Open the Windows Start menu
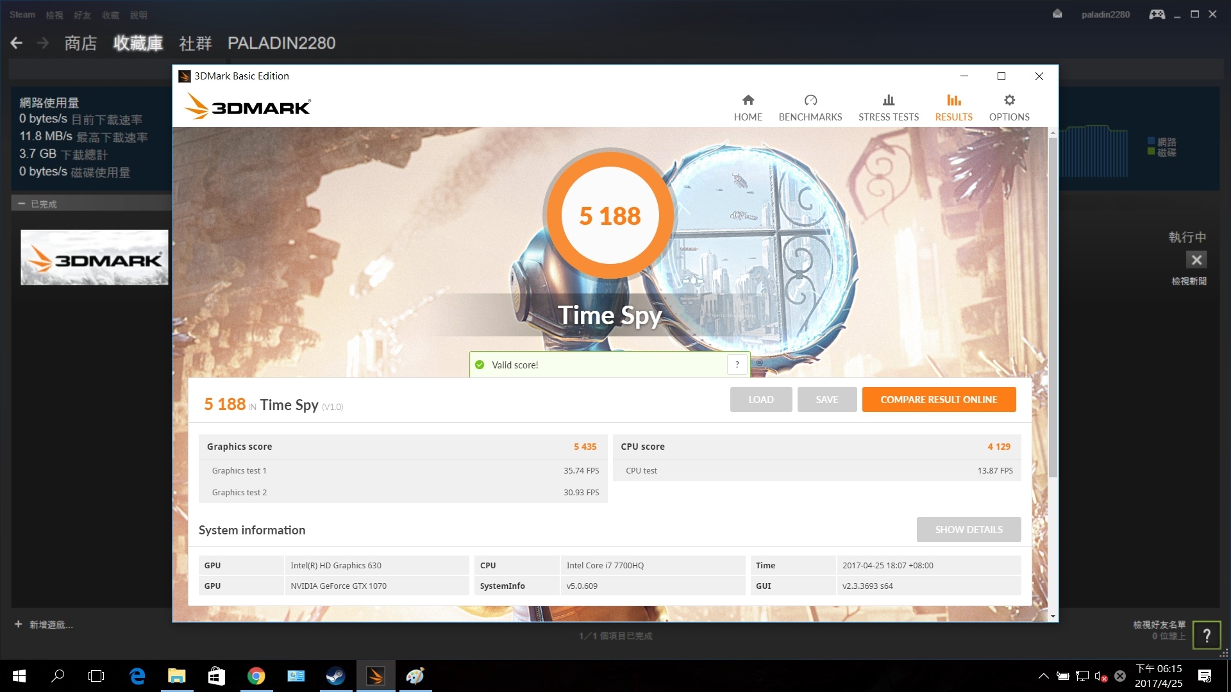The height and width of the screenshot is (692, 1231). 19,676
